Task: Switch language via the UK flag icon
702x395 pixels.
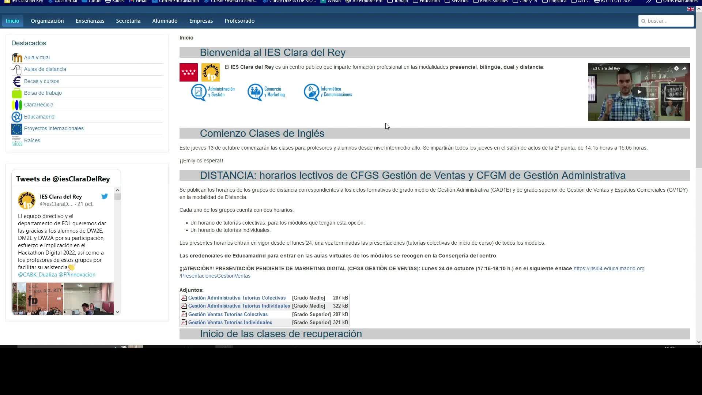Action: pos(690,9)
